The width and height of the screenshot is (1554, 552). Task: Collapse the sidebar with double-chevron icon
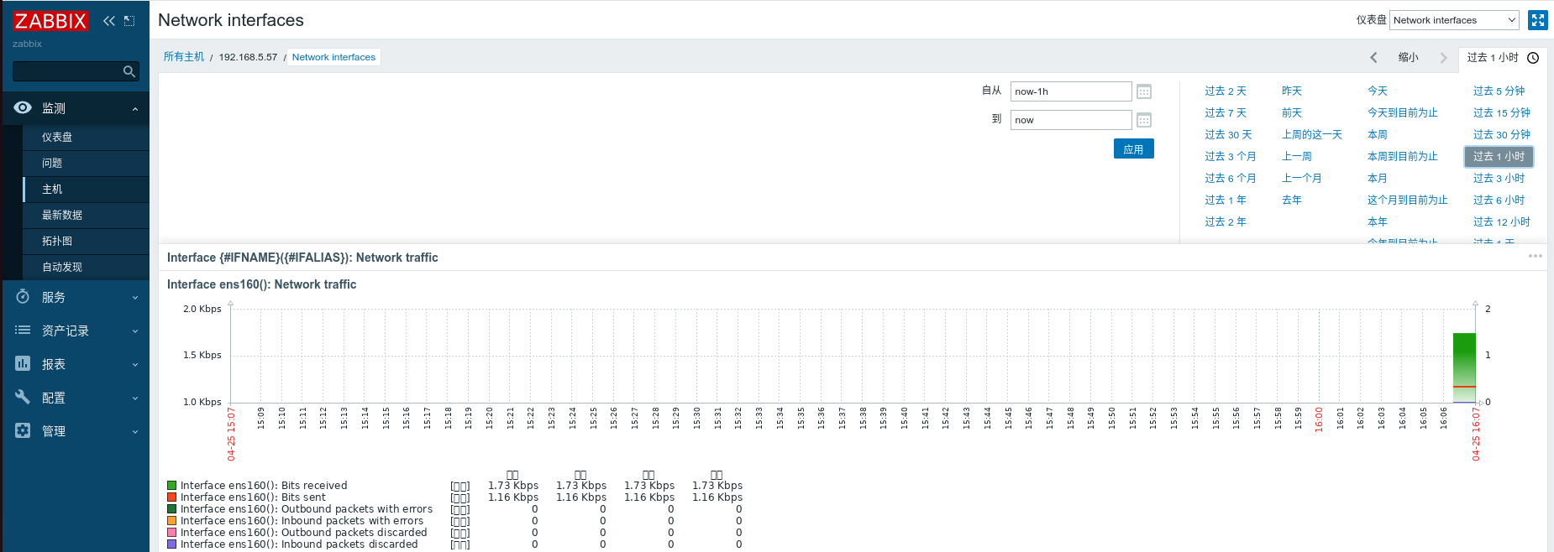point(109,21)
